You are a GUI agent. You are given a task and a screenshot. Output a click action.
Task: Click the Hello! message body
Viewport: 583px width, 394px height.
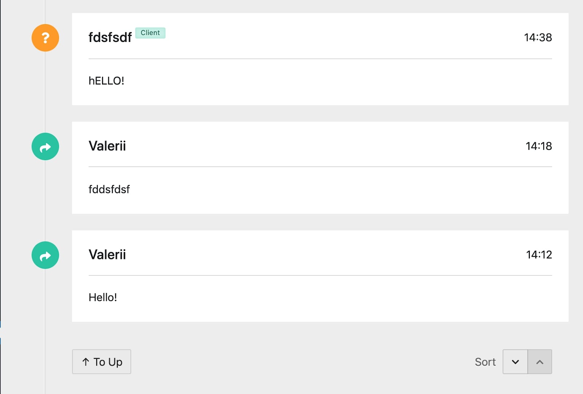tap(103, 297)
